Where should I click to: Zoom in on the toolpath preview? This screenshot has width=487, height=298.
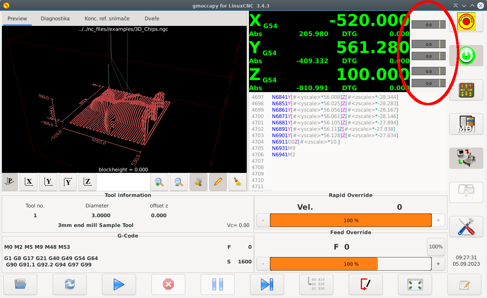(x=159, y=182)
